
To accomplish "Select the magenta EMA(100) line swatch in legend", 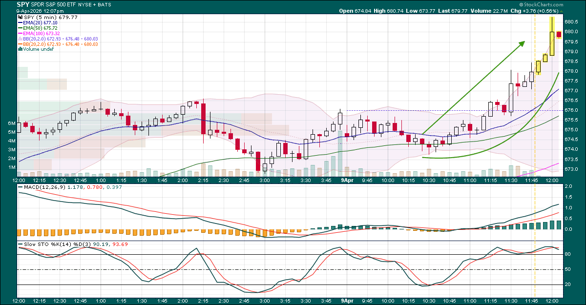I will 20,34.
